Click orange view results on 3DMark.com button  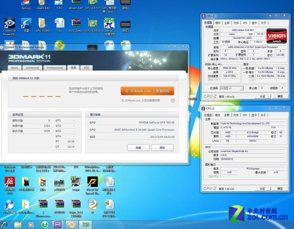[x=148, y=91]
